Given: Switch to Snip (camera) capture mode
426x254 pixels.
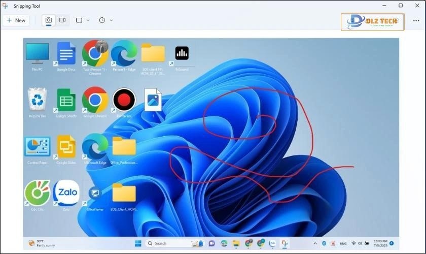Looking at the screenshot, I should pos(49,20).
